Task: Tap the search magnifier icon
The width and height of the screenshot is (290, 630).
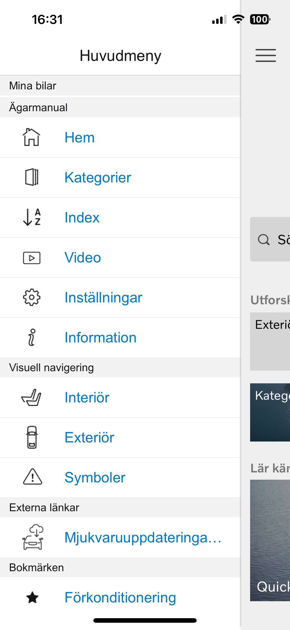Action: point(264,239)
